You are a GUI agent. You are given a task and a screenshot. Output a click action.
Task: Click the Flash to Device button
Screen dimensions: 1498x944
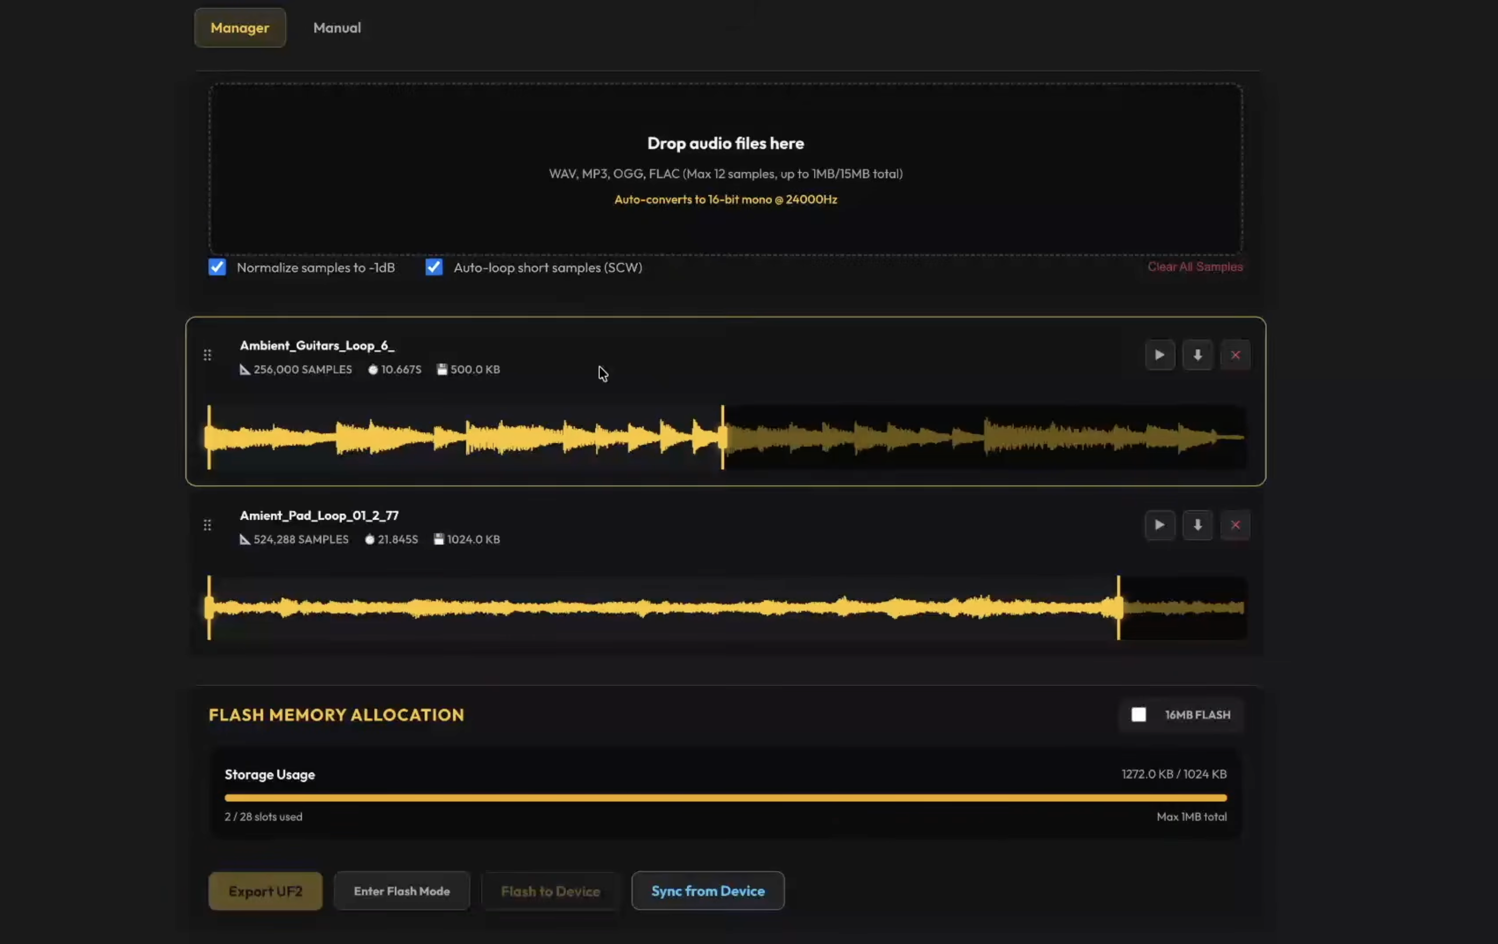550,890
